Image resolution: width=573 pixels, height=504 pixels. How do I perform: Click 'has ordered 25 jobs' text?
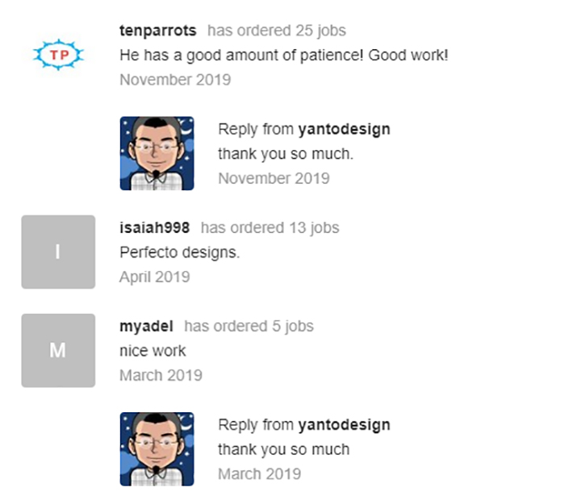pyautogui.click(x=276, y=31)
